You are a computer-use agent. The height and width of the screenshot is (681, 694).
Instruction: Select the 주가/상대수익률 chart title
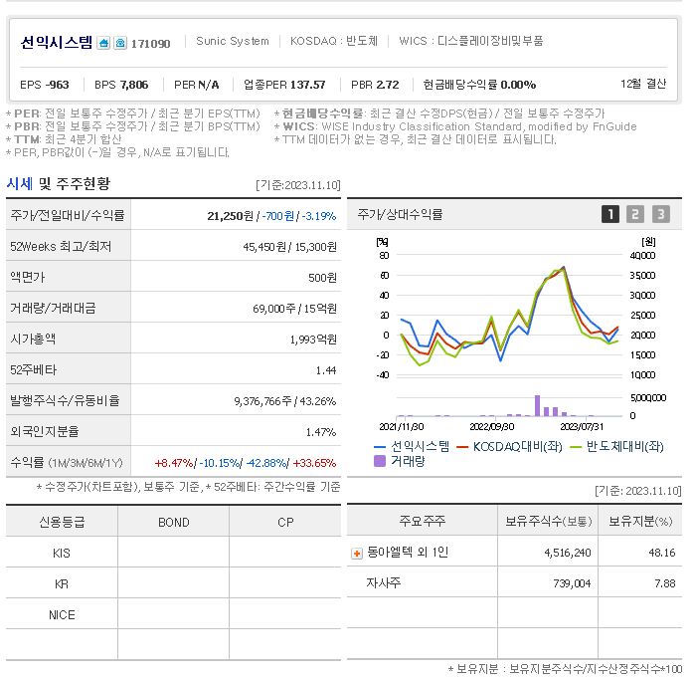coord(400,215)
